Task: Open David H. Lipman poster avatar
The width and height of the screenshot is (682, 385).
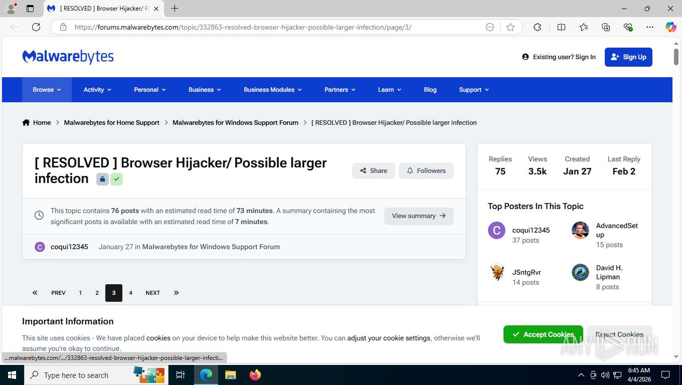Action: 580,272
